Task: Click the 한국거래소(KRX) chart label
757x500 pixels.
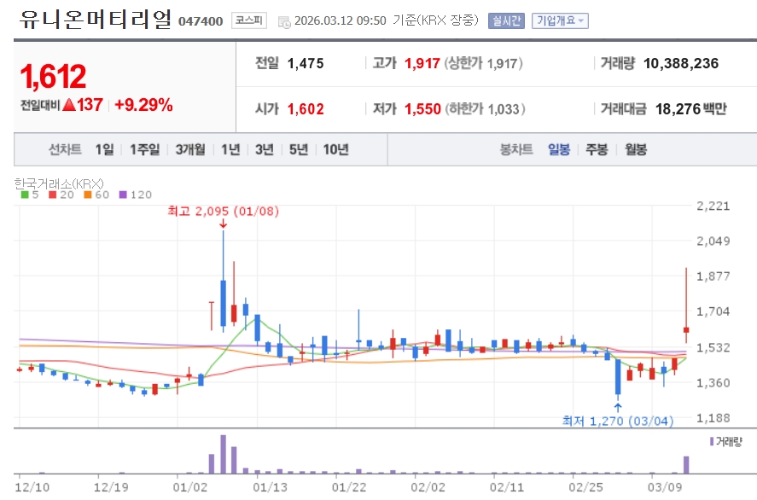Action: pyautogui.click(x=58, y=183)
